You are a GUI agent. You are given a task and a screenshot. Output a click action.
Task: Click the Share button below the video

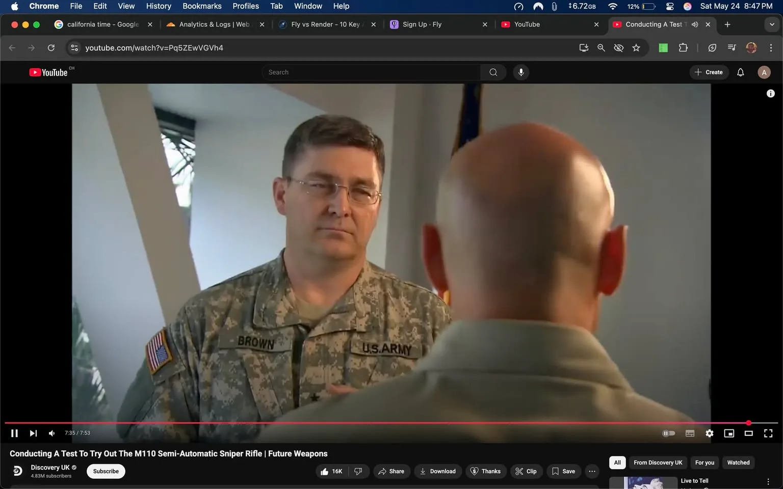pyautogui.click(x=391, y=471)
